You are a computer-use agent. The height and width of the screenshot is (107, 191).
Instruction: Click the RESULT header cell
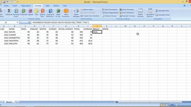97,29
